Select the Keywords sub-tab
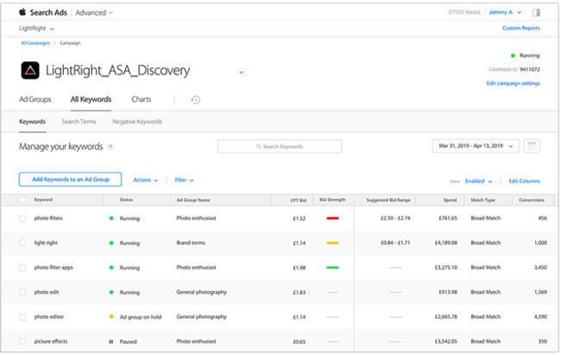The image size is (561, 355). 32,122
